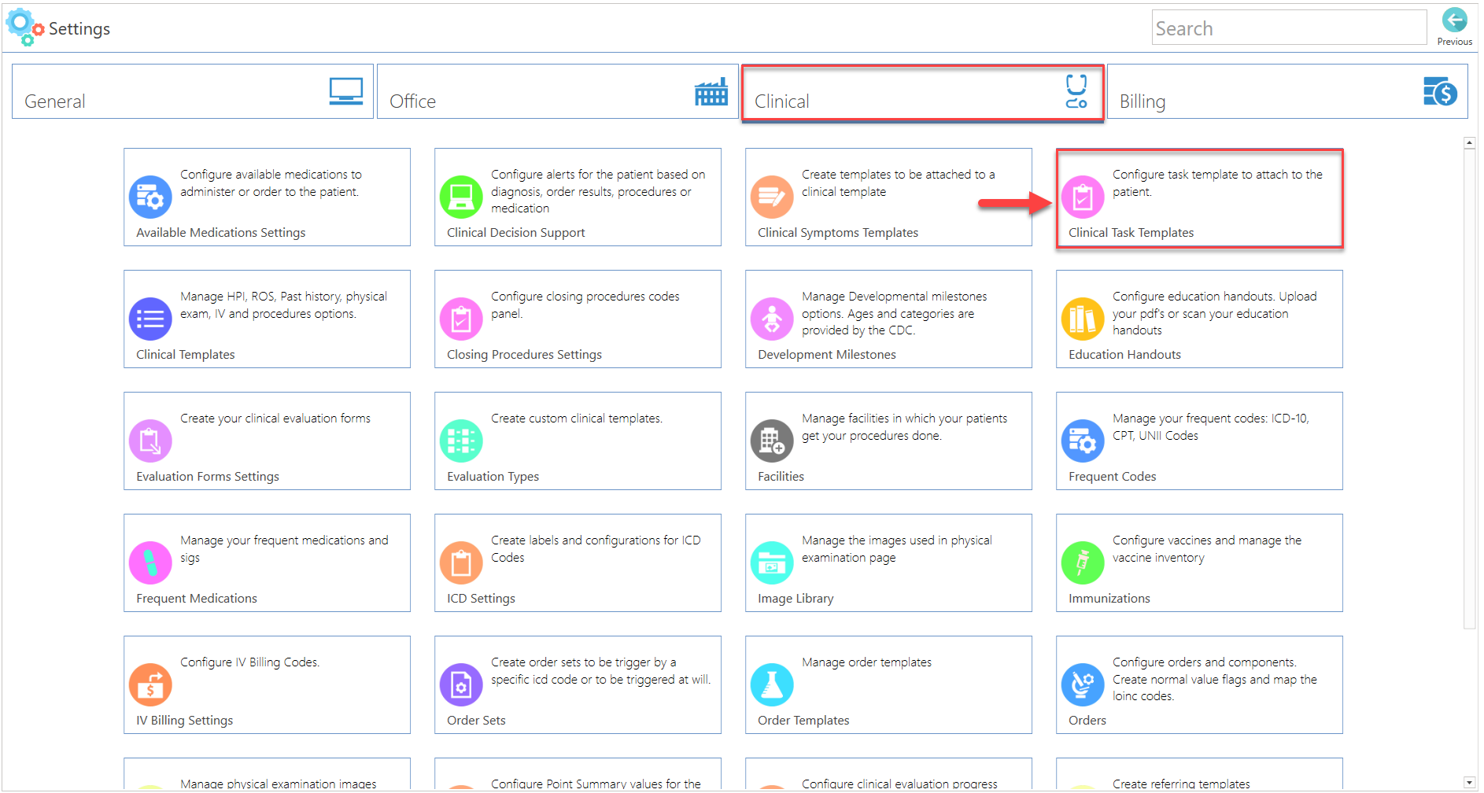1484x793 pixels.
Task: Open Clinical Decision Support label
Action: point(516,233)
